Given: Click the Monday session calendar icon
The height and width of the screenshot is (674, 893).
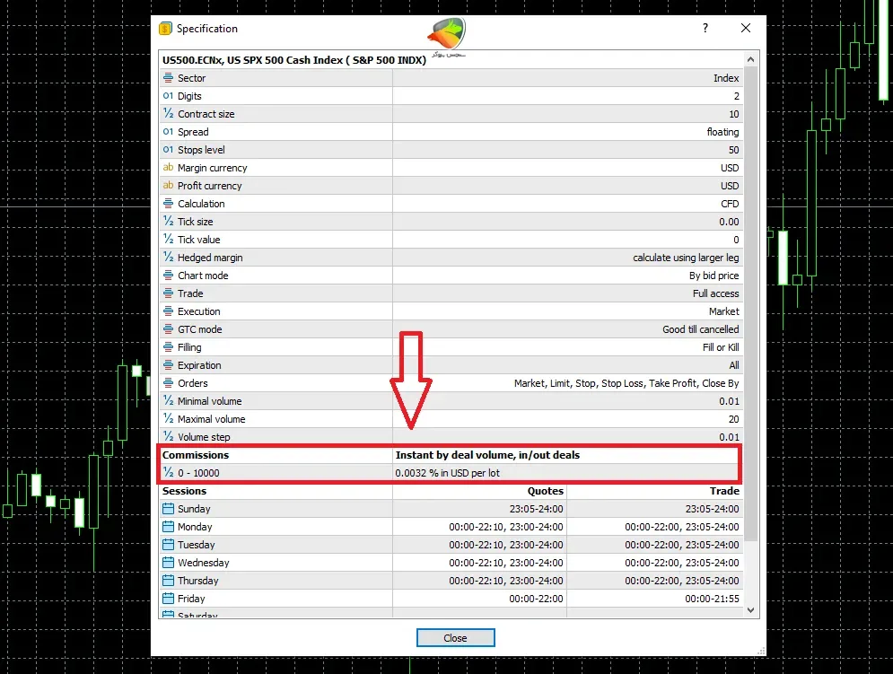Looking at the screenshot, I should tap(168, 527).
